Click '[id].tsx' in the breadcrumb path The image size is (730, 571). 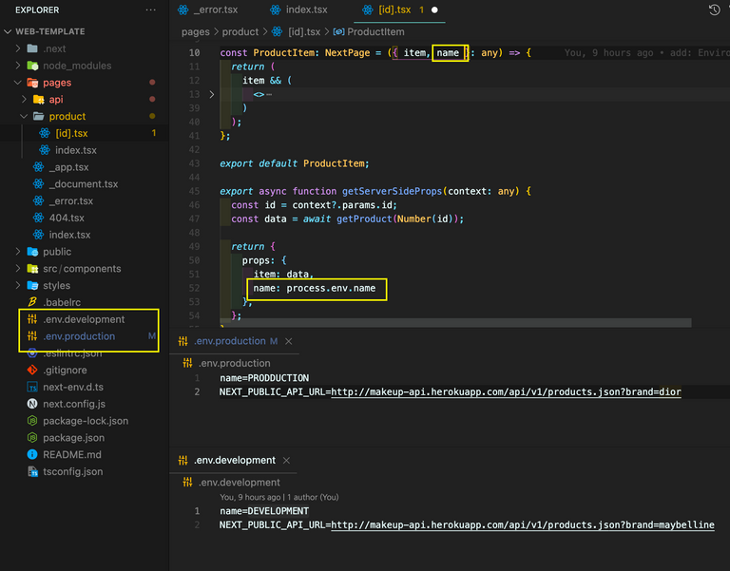[304, 31]
